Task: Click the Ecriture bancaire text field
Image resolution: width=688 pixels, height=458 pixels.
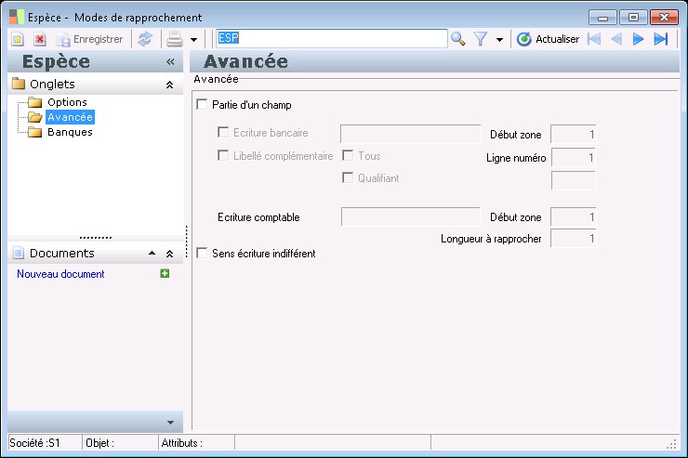Action: (410, 134)
